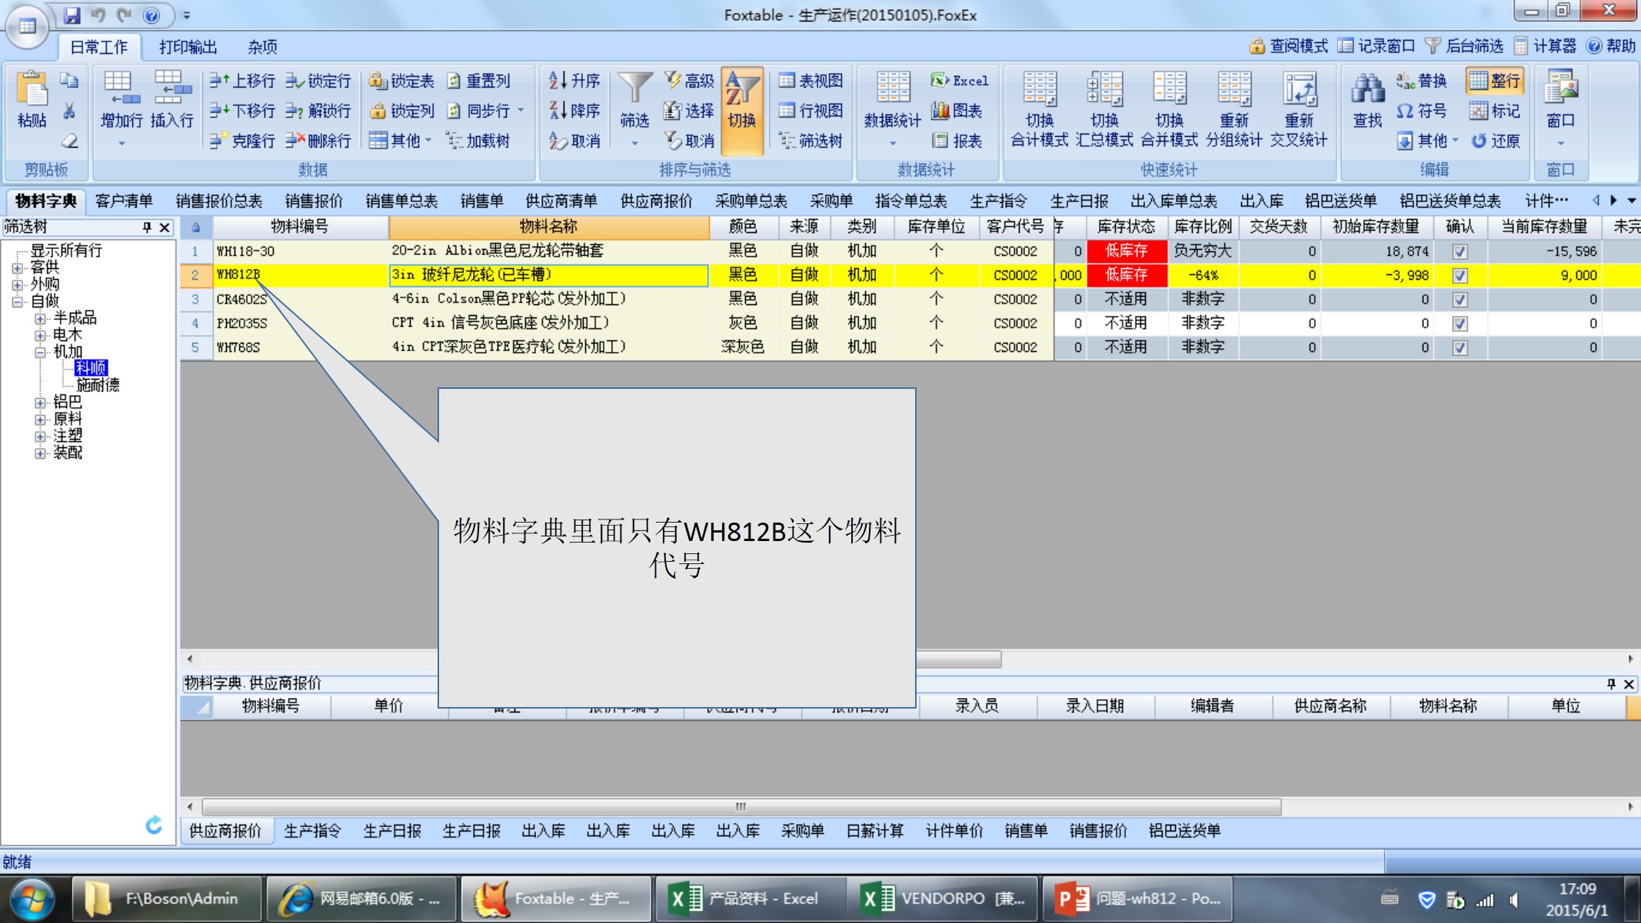Image resolution: width=1641 pixels, height=923 pixels.
Task: Switch to Summary mode (汇总模式)
Action: pyautogui.click(x=1104, y=109)
